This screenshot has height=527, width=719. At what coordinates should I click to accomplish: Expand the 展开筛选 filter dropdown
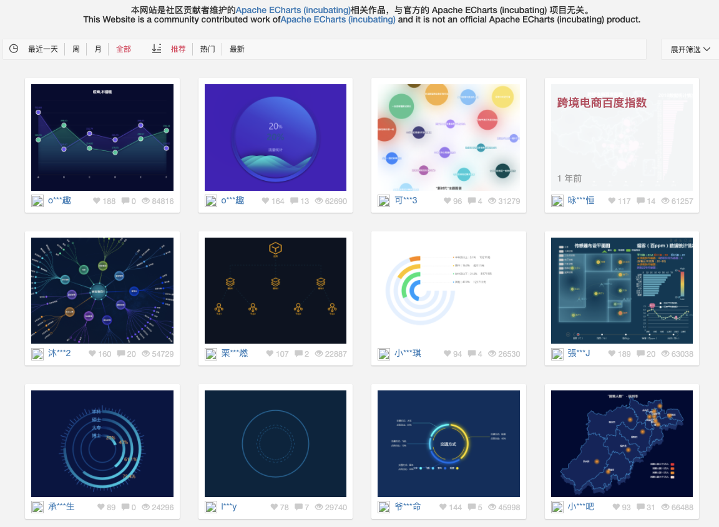coord(690,49)
